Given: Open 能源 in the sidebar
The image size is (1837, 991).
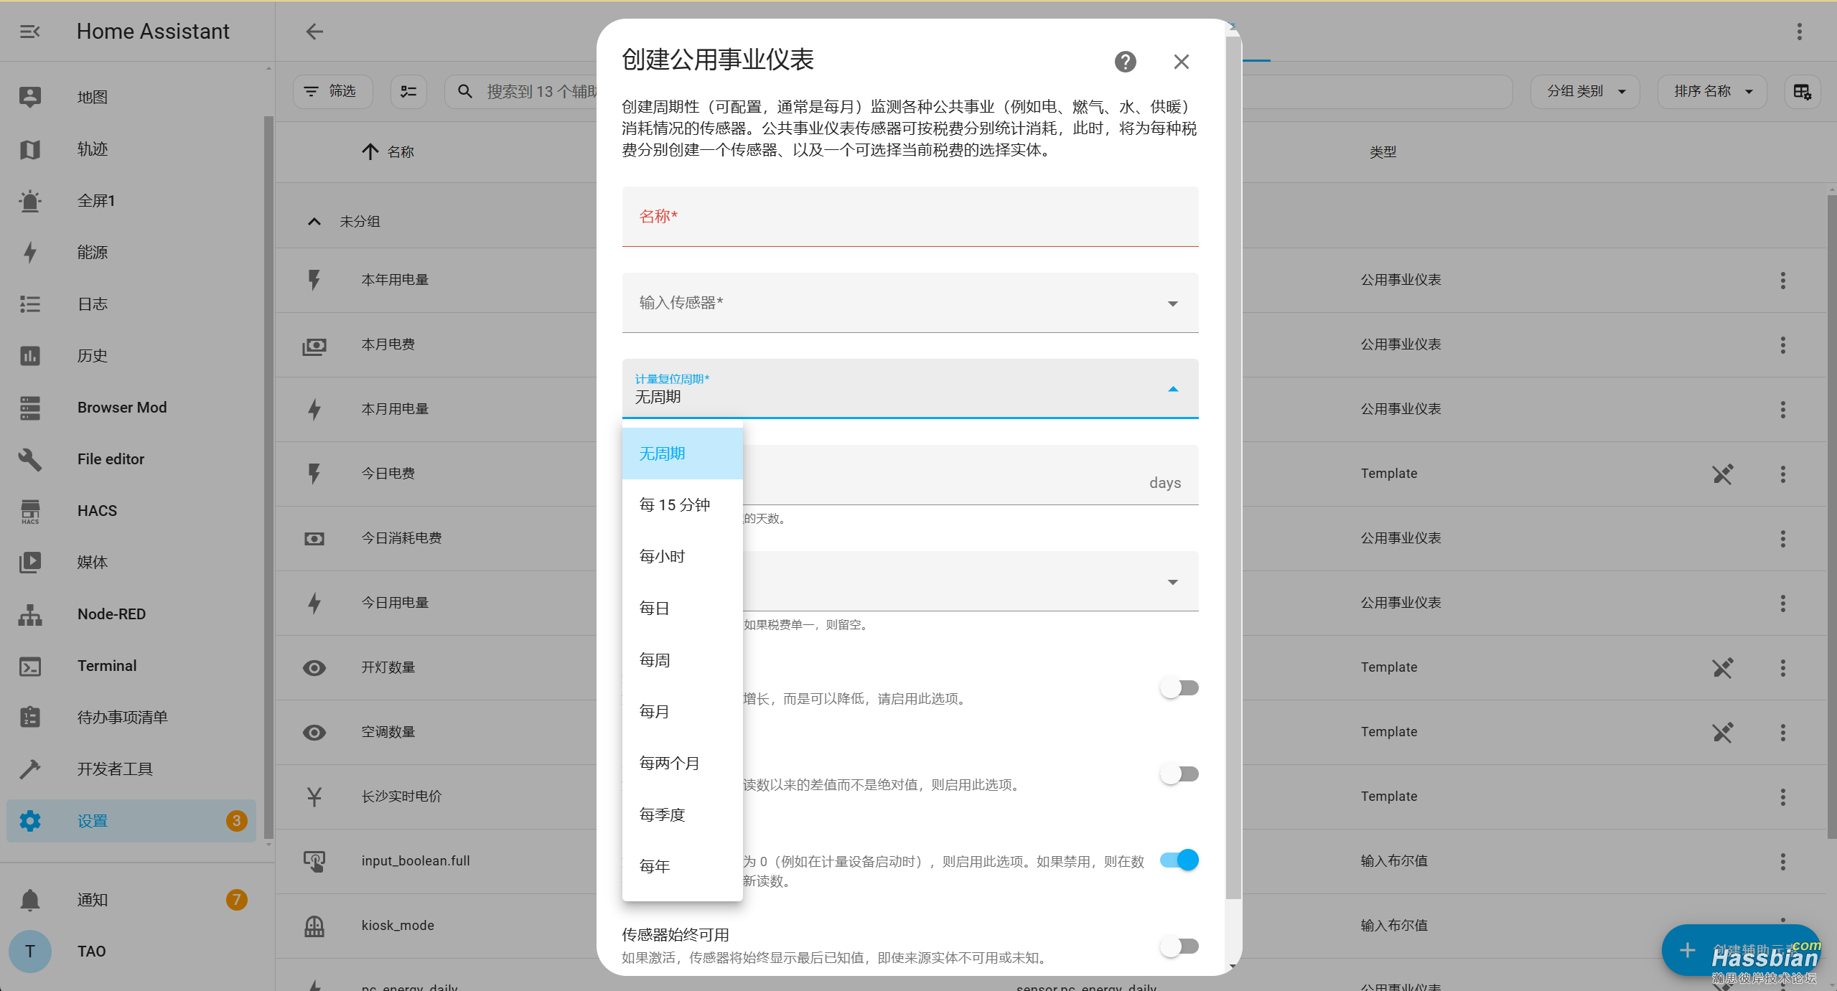Looking at the screenshot, I should click(131, 252).
